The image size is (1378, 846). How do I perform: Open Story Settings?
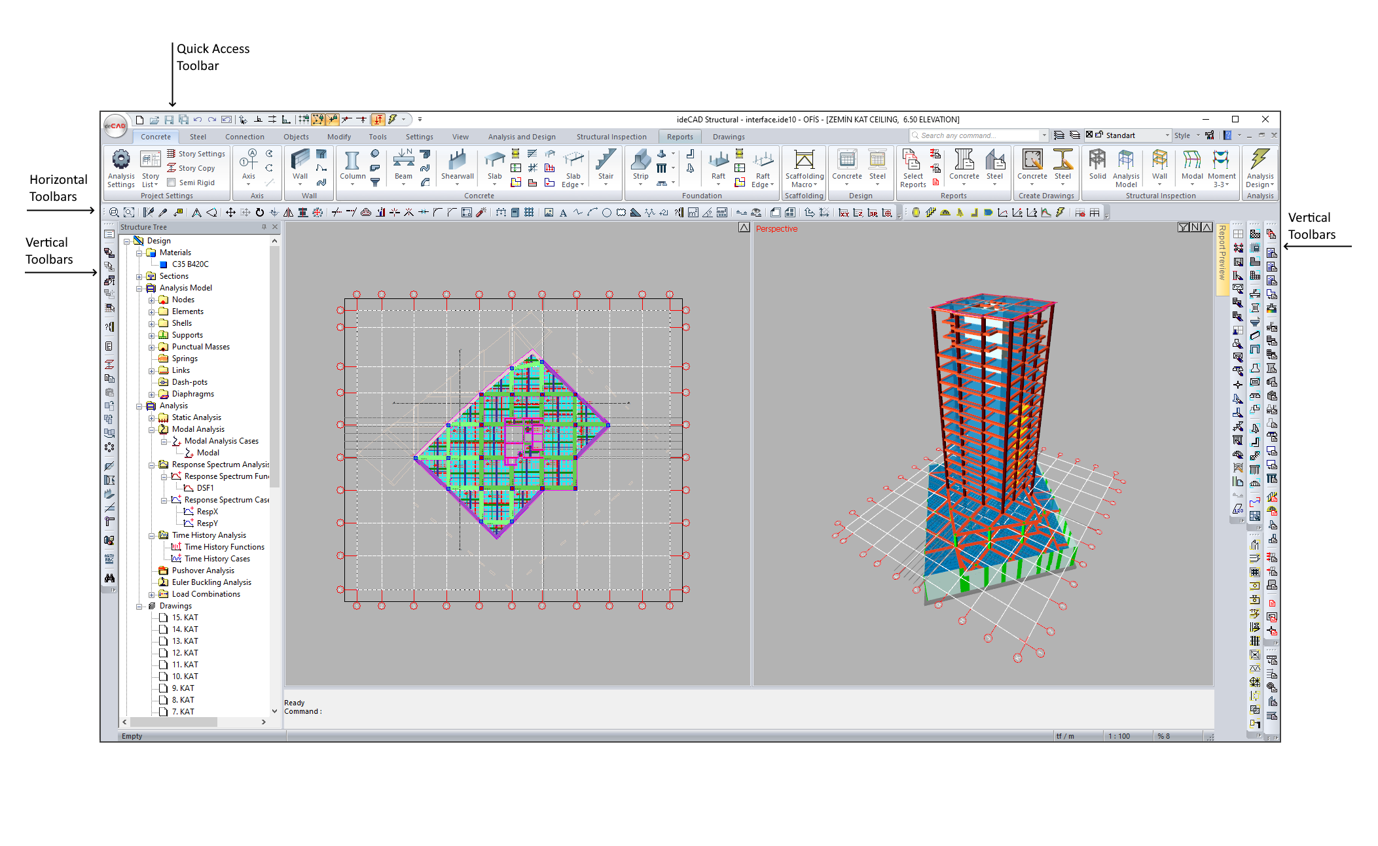[x=196, y=154]
